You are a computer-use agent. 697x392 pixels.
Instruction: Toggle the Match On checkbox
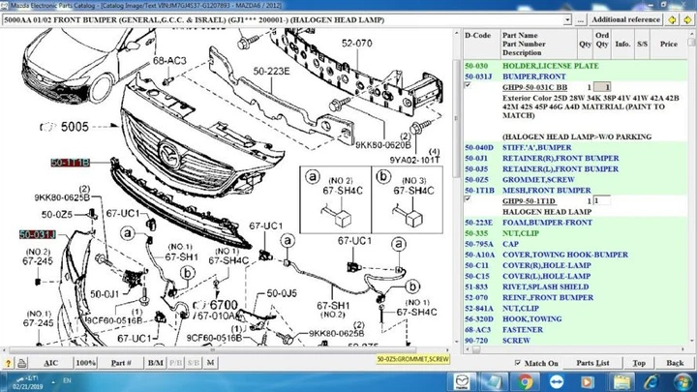(519, 364)
